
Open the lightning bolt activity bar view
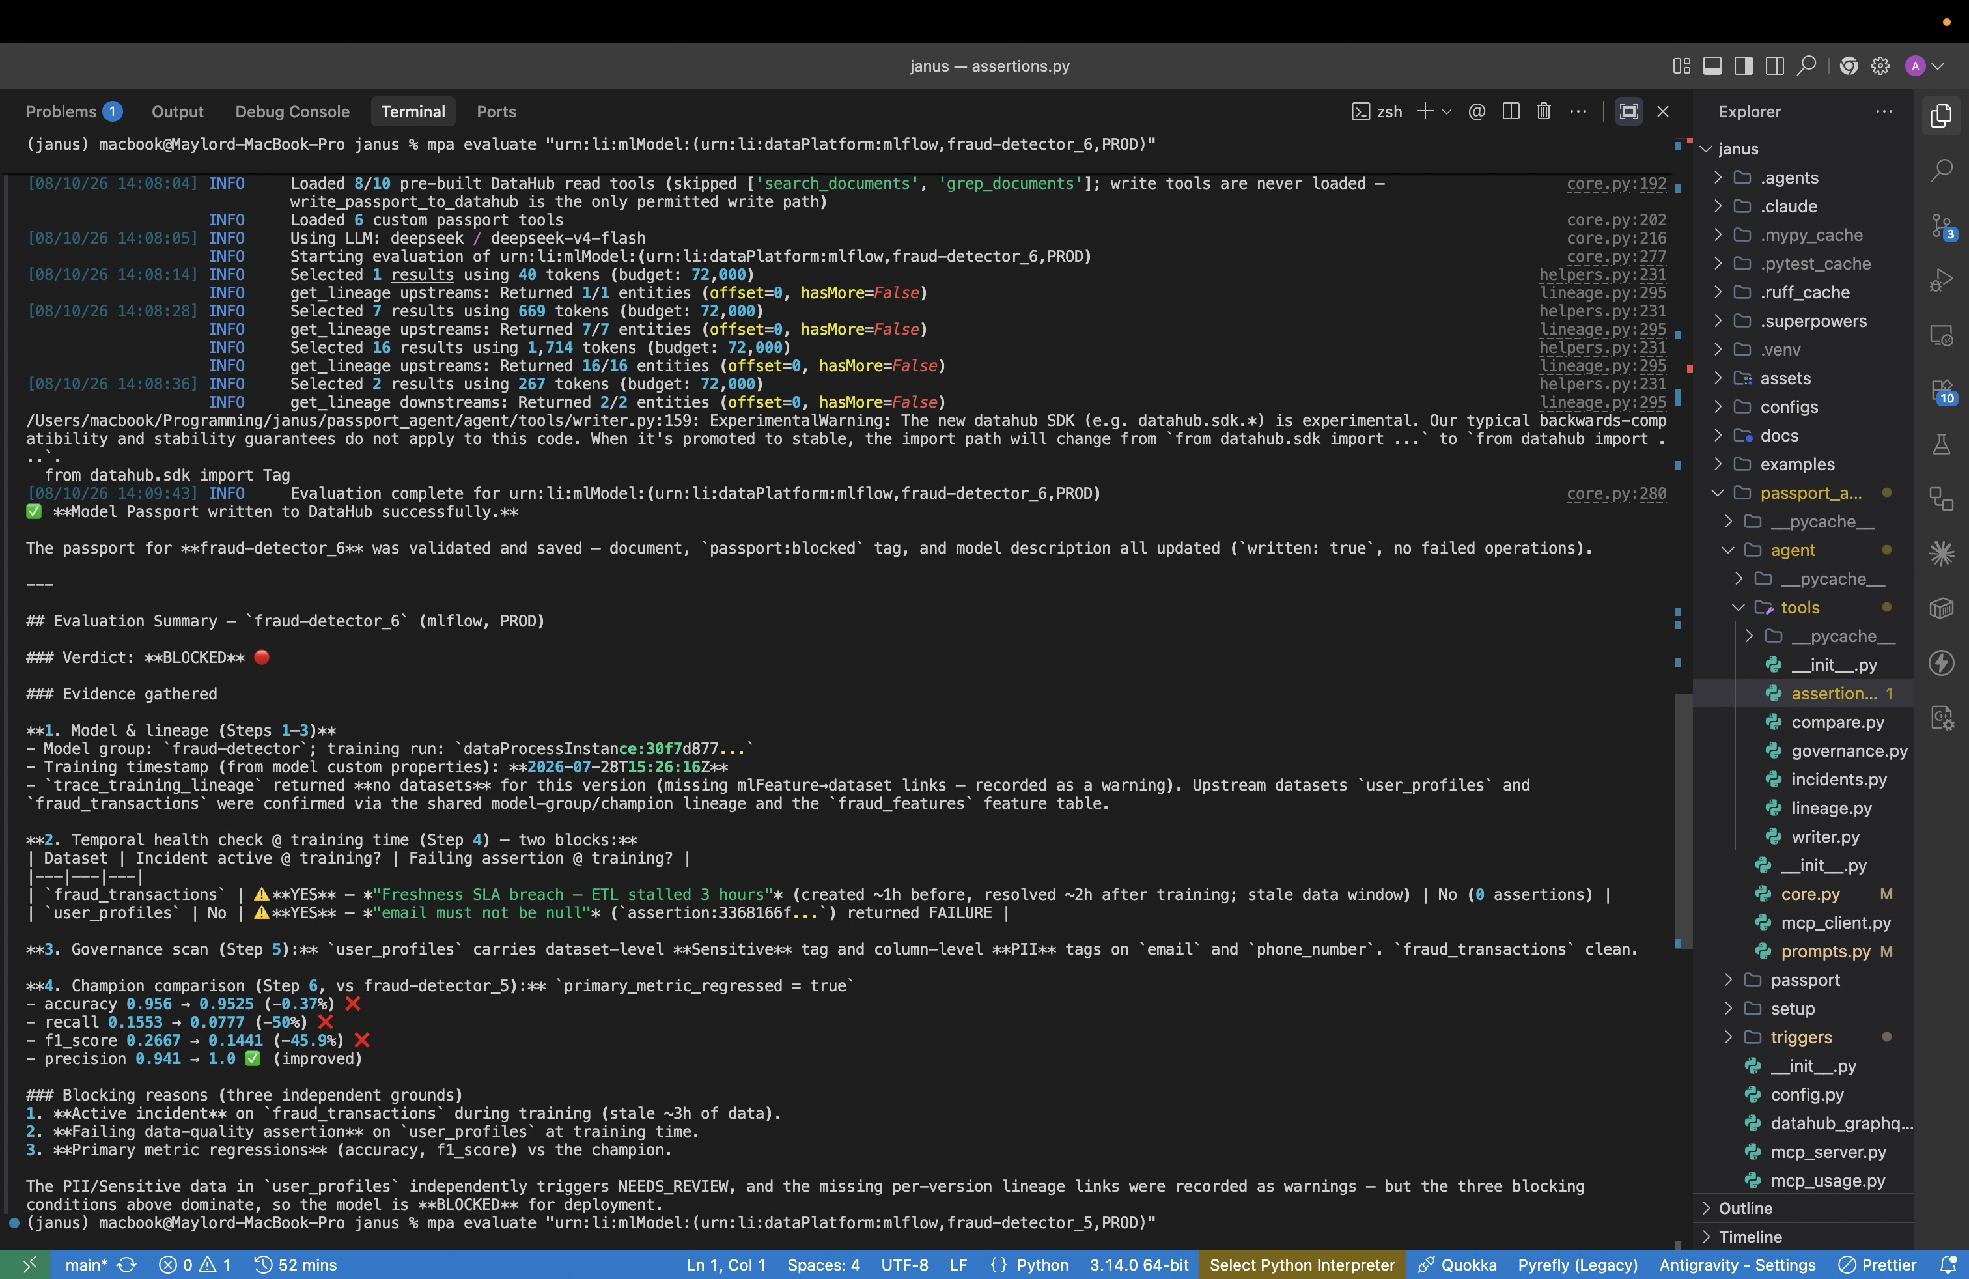(1941, 664)
